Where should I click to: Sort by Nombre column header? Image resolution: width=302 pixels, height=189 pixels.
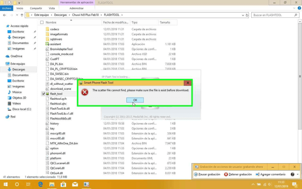click(x=51, y=22)
